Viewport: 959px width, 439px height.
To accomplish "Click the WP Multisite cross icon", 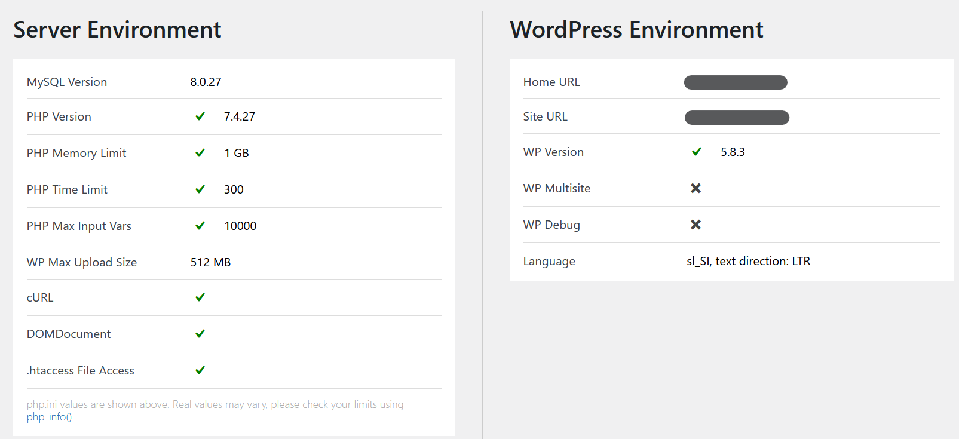I will pos(696,188).
